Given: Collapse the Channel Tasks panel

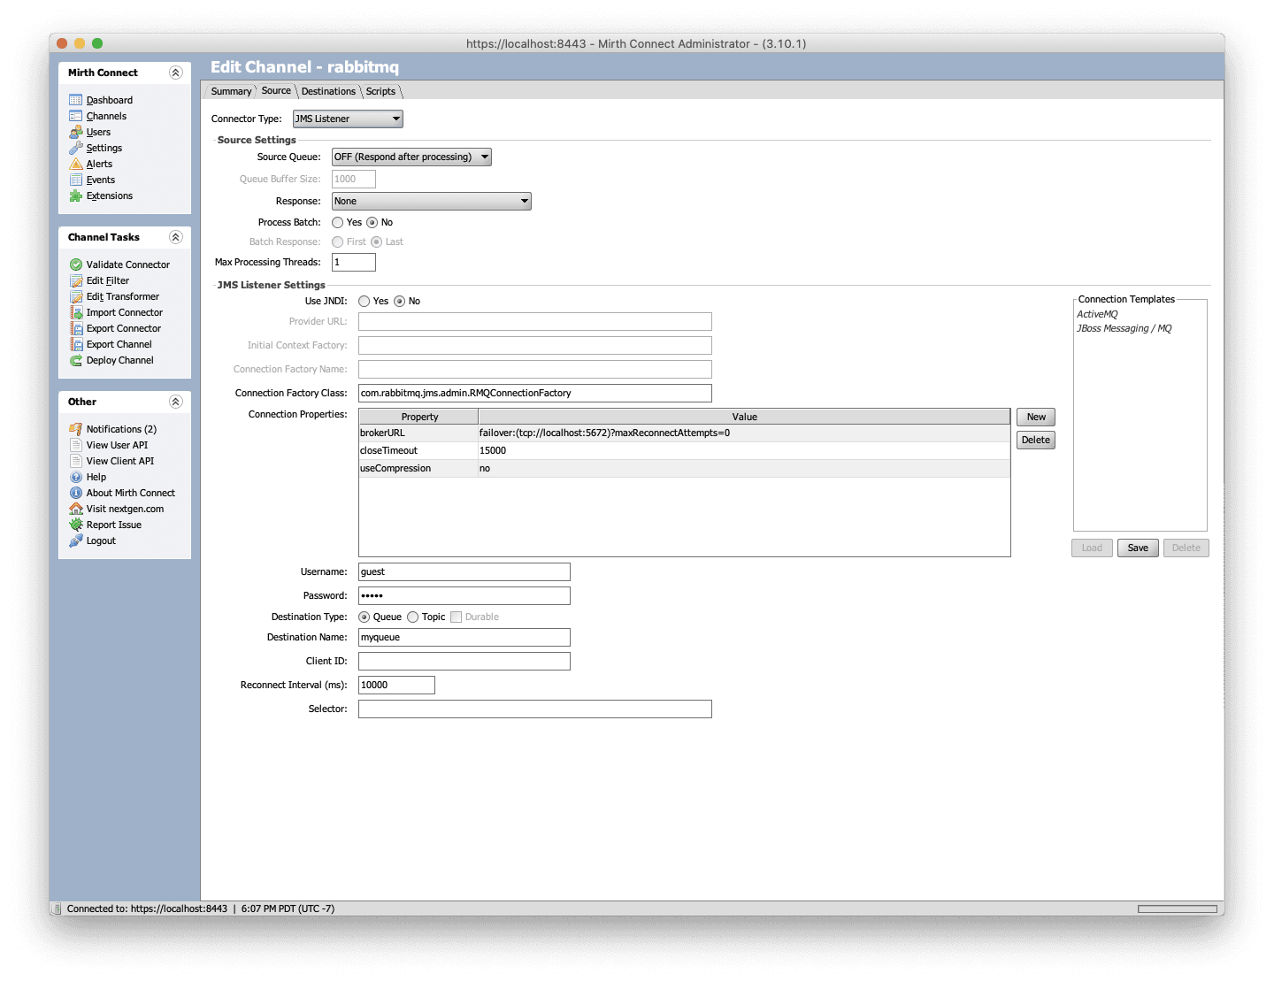Looking at the screenshot, I should (x=175, y=237).
